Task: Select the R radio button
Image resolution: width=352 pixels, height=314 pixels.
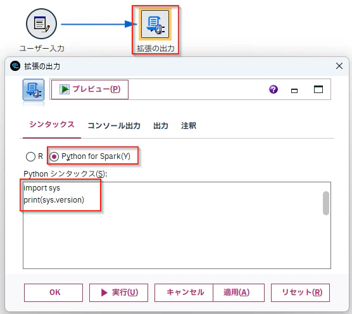Action: pyautogui.click(x=30, y=156)
